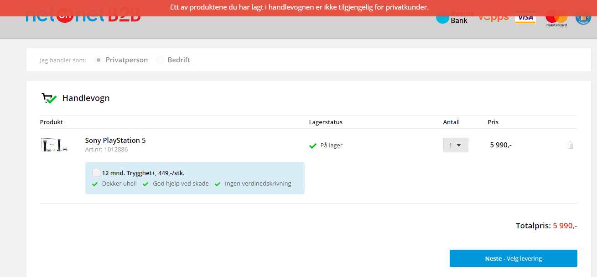Click the PlayStation 5 product thumbnail
Viewport: 597px width, 277px height.
(x=54, y=145)
